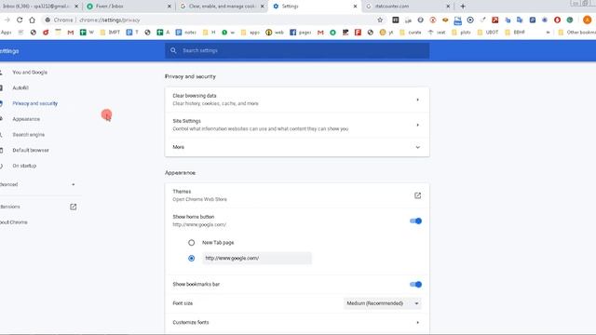Open the Font size dropdown
This screenshot has width=596, height=335.
click(383, 303)
